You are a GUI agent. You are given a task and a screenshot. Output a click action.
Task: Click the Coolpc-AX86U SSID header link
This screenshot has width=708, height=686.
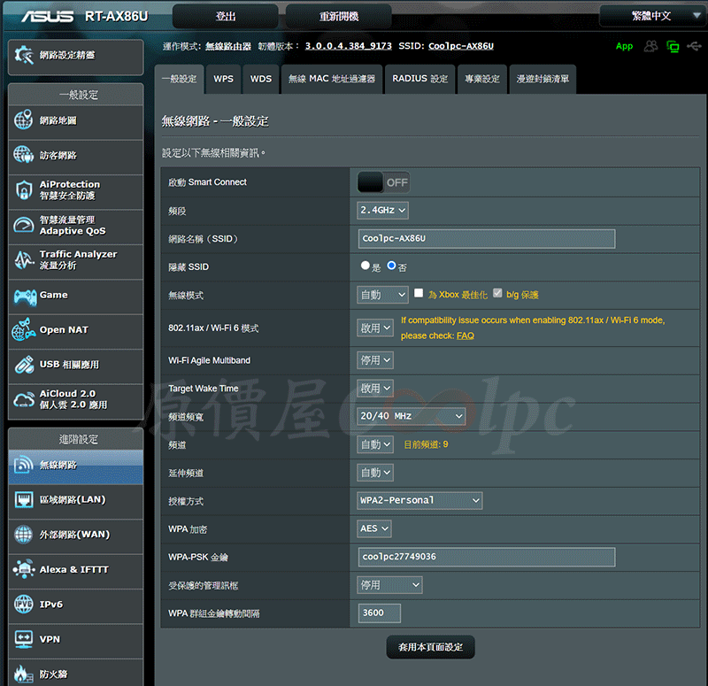[461, 46]
